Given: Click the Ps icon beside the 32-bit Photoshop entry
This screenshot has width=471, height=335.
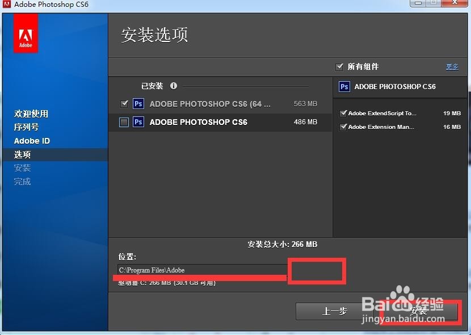Looking at the screenshot, I should click(137, 122).
